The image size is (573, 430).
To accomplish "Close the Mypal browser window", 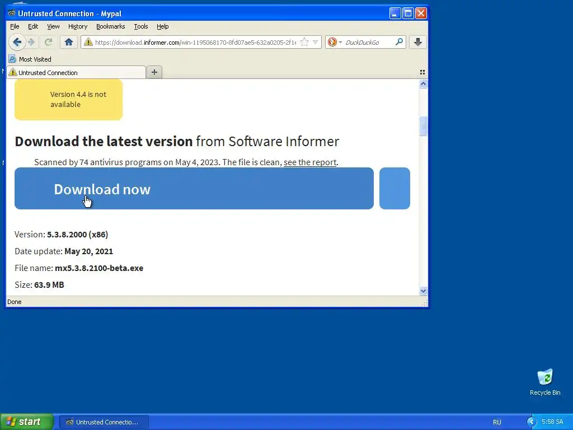I will 421,13.
